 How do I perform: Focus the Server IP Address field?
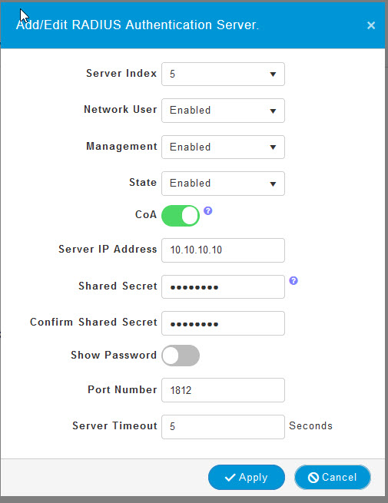point(223,250)
